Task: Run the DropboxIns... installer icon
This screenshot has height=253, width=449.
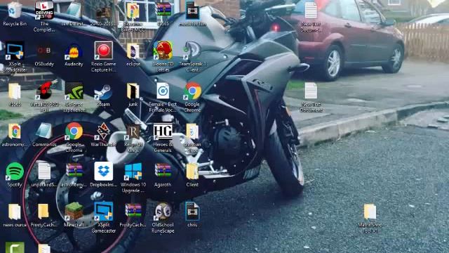Action: pyautogui.click(x=103, y=171)
